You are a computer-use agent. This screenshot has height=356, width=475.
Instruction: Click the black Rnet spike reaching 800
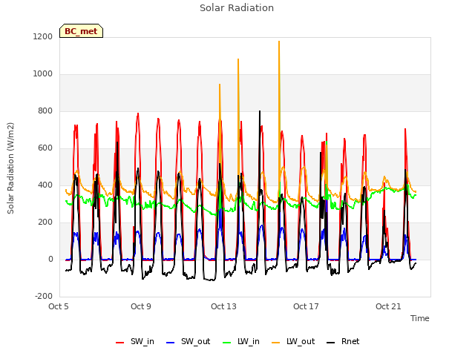260,111
